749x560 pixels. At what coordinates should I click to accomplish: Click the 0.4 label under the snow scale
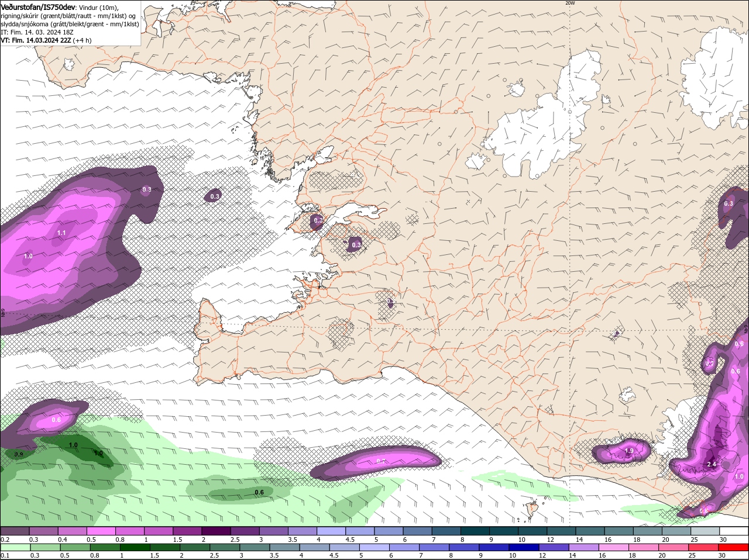point(63,540)
